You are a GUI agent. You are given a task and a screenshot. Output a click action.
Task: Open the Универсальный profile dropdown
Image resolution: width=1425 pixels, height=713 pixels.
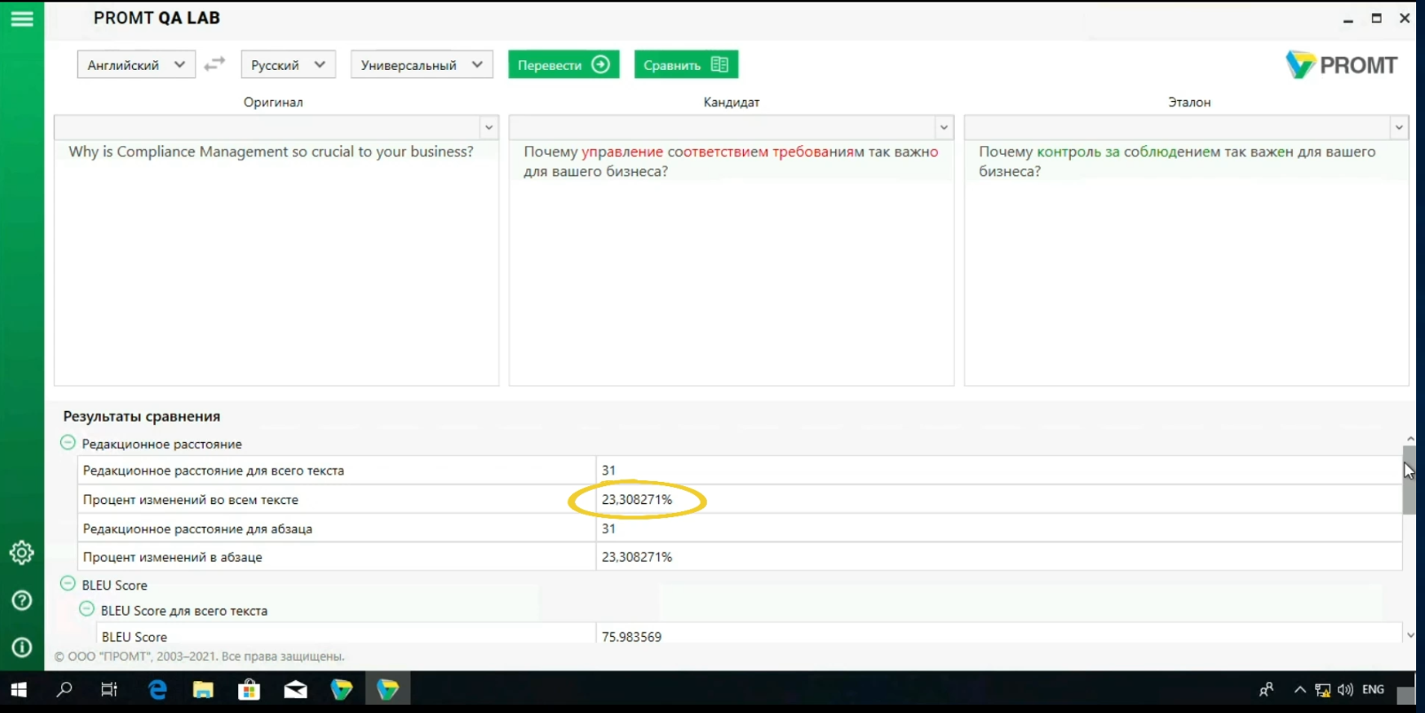(422, 65)
